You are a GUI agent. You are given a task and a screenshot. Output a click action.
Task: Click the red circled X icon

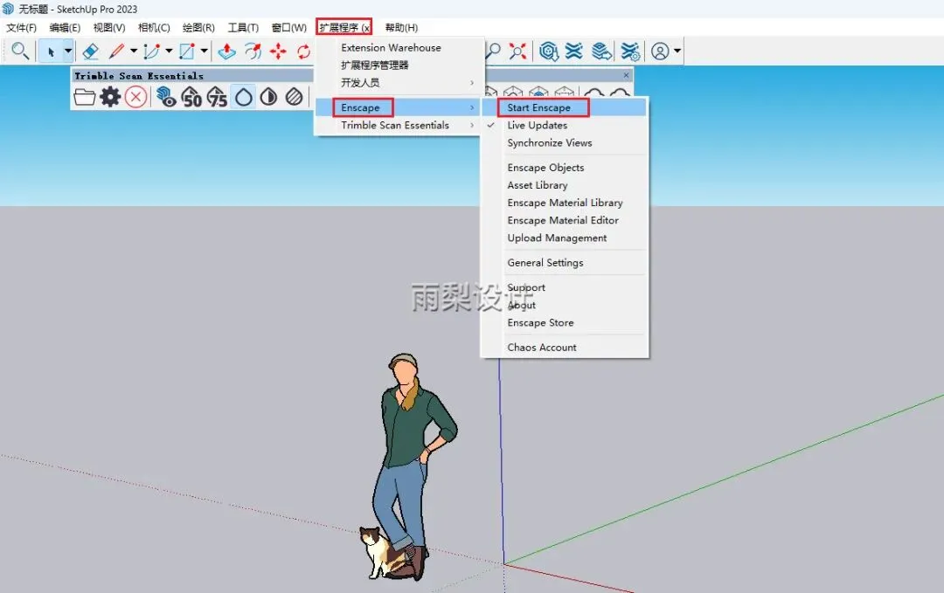pyautogui.click(x=136, y=97)
